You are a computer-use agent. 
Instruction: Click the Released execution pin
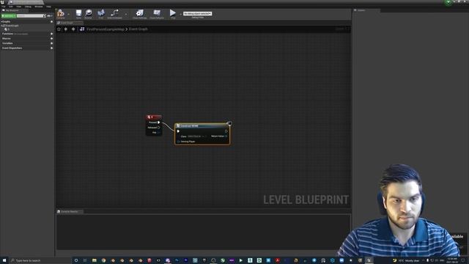point(158,128)
